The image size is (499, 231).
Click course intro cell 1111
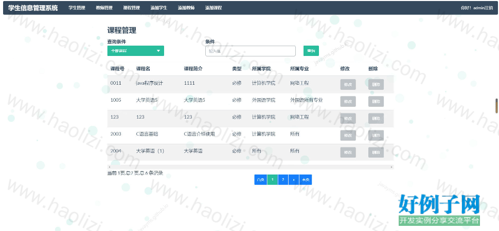click(189, 83)
